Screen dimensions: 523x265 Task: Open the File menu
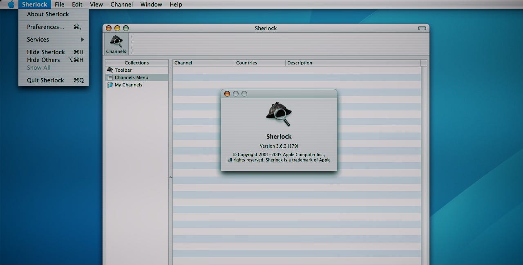pyautogui.click(x=59, y=4)
